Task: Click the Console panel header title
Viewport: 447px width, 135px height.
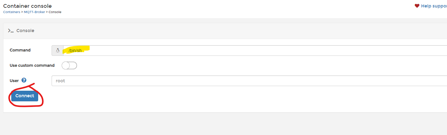Action: (25, 31)
